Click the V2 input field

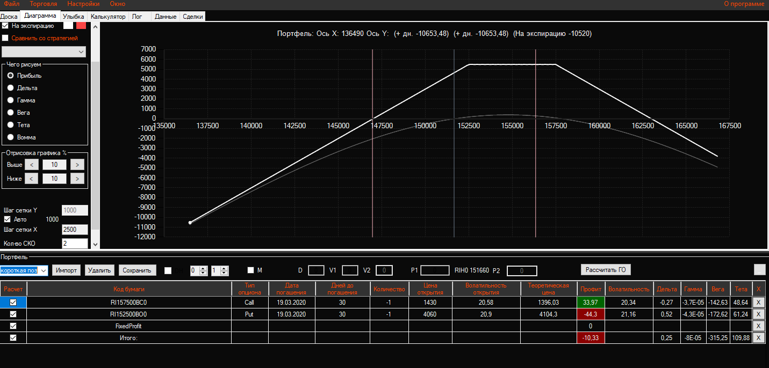(384, 270)
